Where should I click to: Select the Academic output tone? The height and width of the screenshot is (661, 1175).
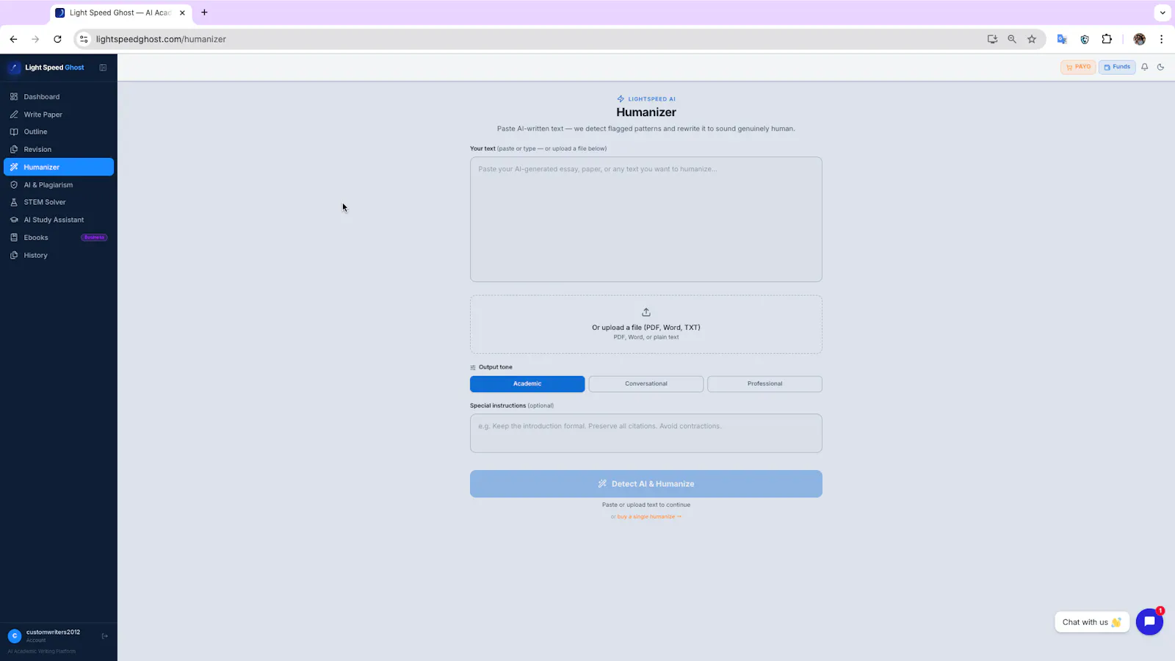tap(527, 384)
